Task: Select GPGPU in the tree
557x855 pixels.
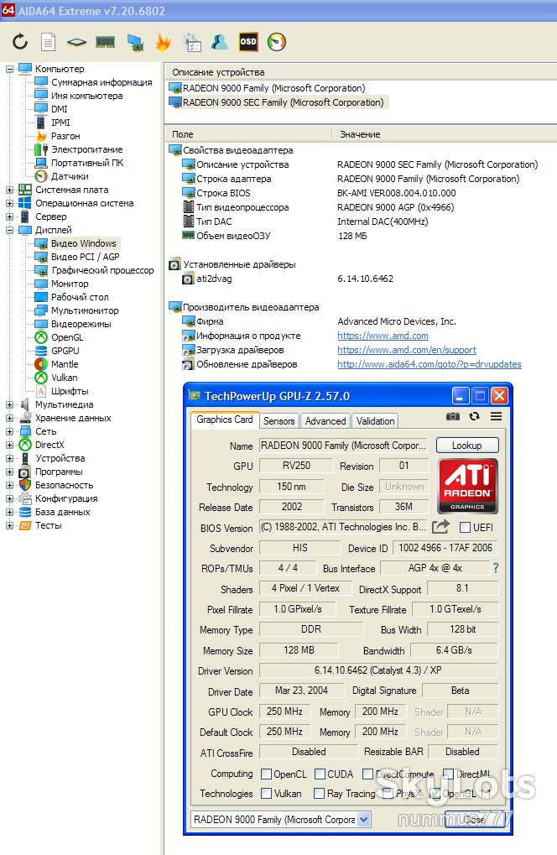Action: (65, 351)
